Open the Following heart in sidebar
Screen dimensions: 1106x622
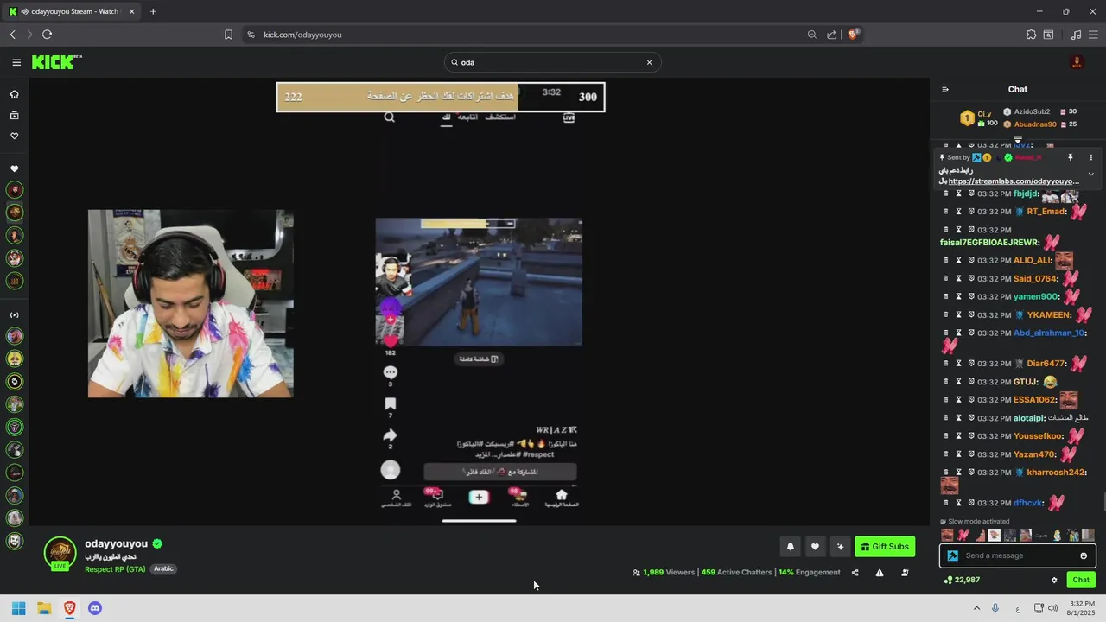tap(14, 136)
